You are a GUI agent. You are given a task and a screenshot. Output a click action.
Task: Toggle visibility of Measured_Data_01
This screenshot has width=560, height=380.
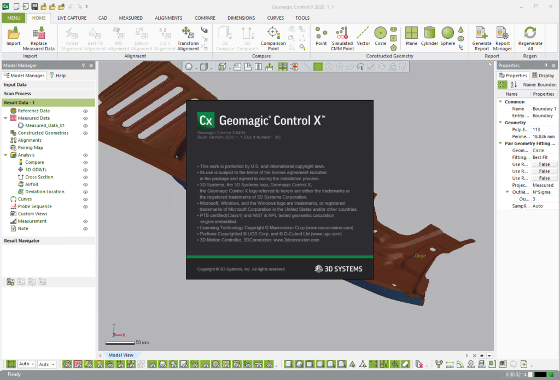coord(85,126)
